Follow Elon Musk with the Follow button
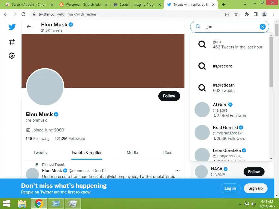 point(169,96)
